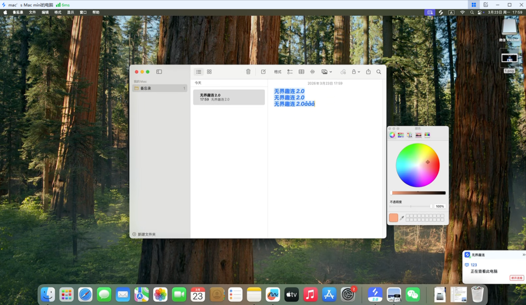526x305 pixels.
Task: Insert a checklist into the note
Action: tap(290, 72)
